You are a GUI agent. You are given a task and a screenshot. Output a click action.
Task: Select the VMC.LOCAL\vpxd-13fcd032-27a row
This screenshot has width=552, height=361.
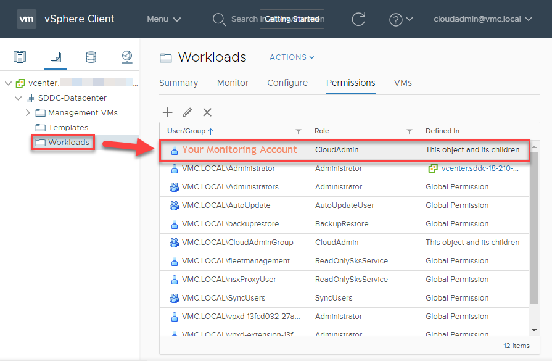coord(344,317)
